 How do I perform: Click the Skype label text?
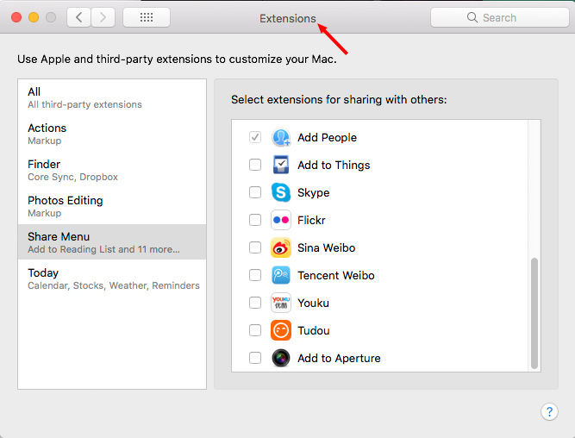coord(314,192)
